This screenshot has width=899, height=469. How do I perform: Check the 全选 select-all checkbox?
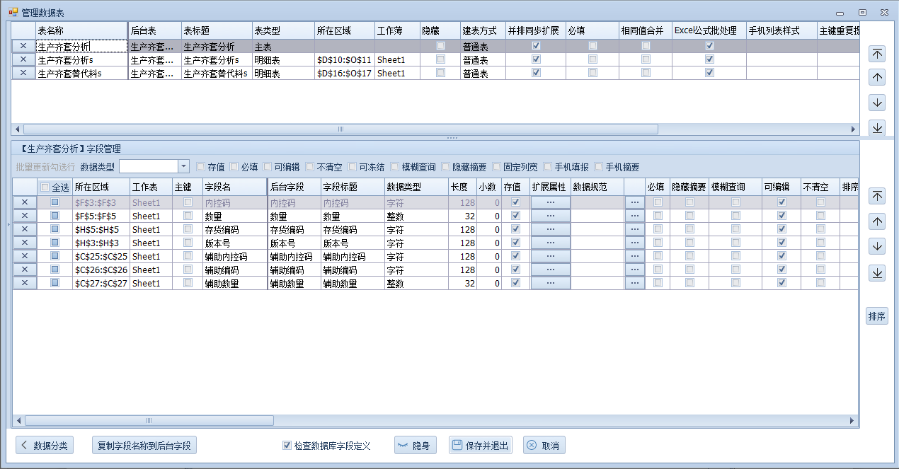coord(46,187)
